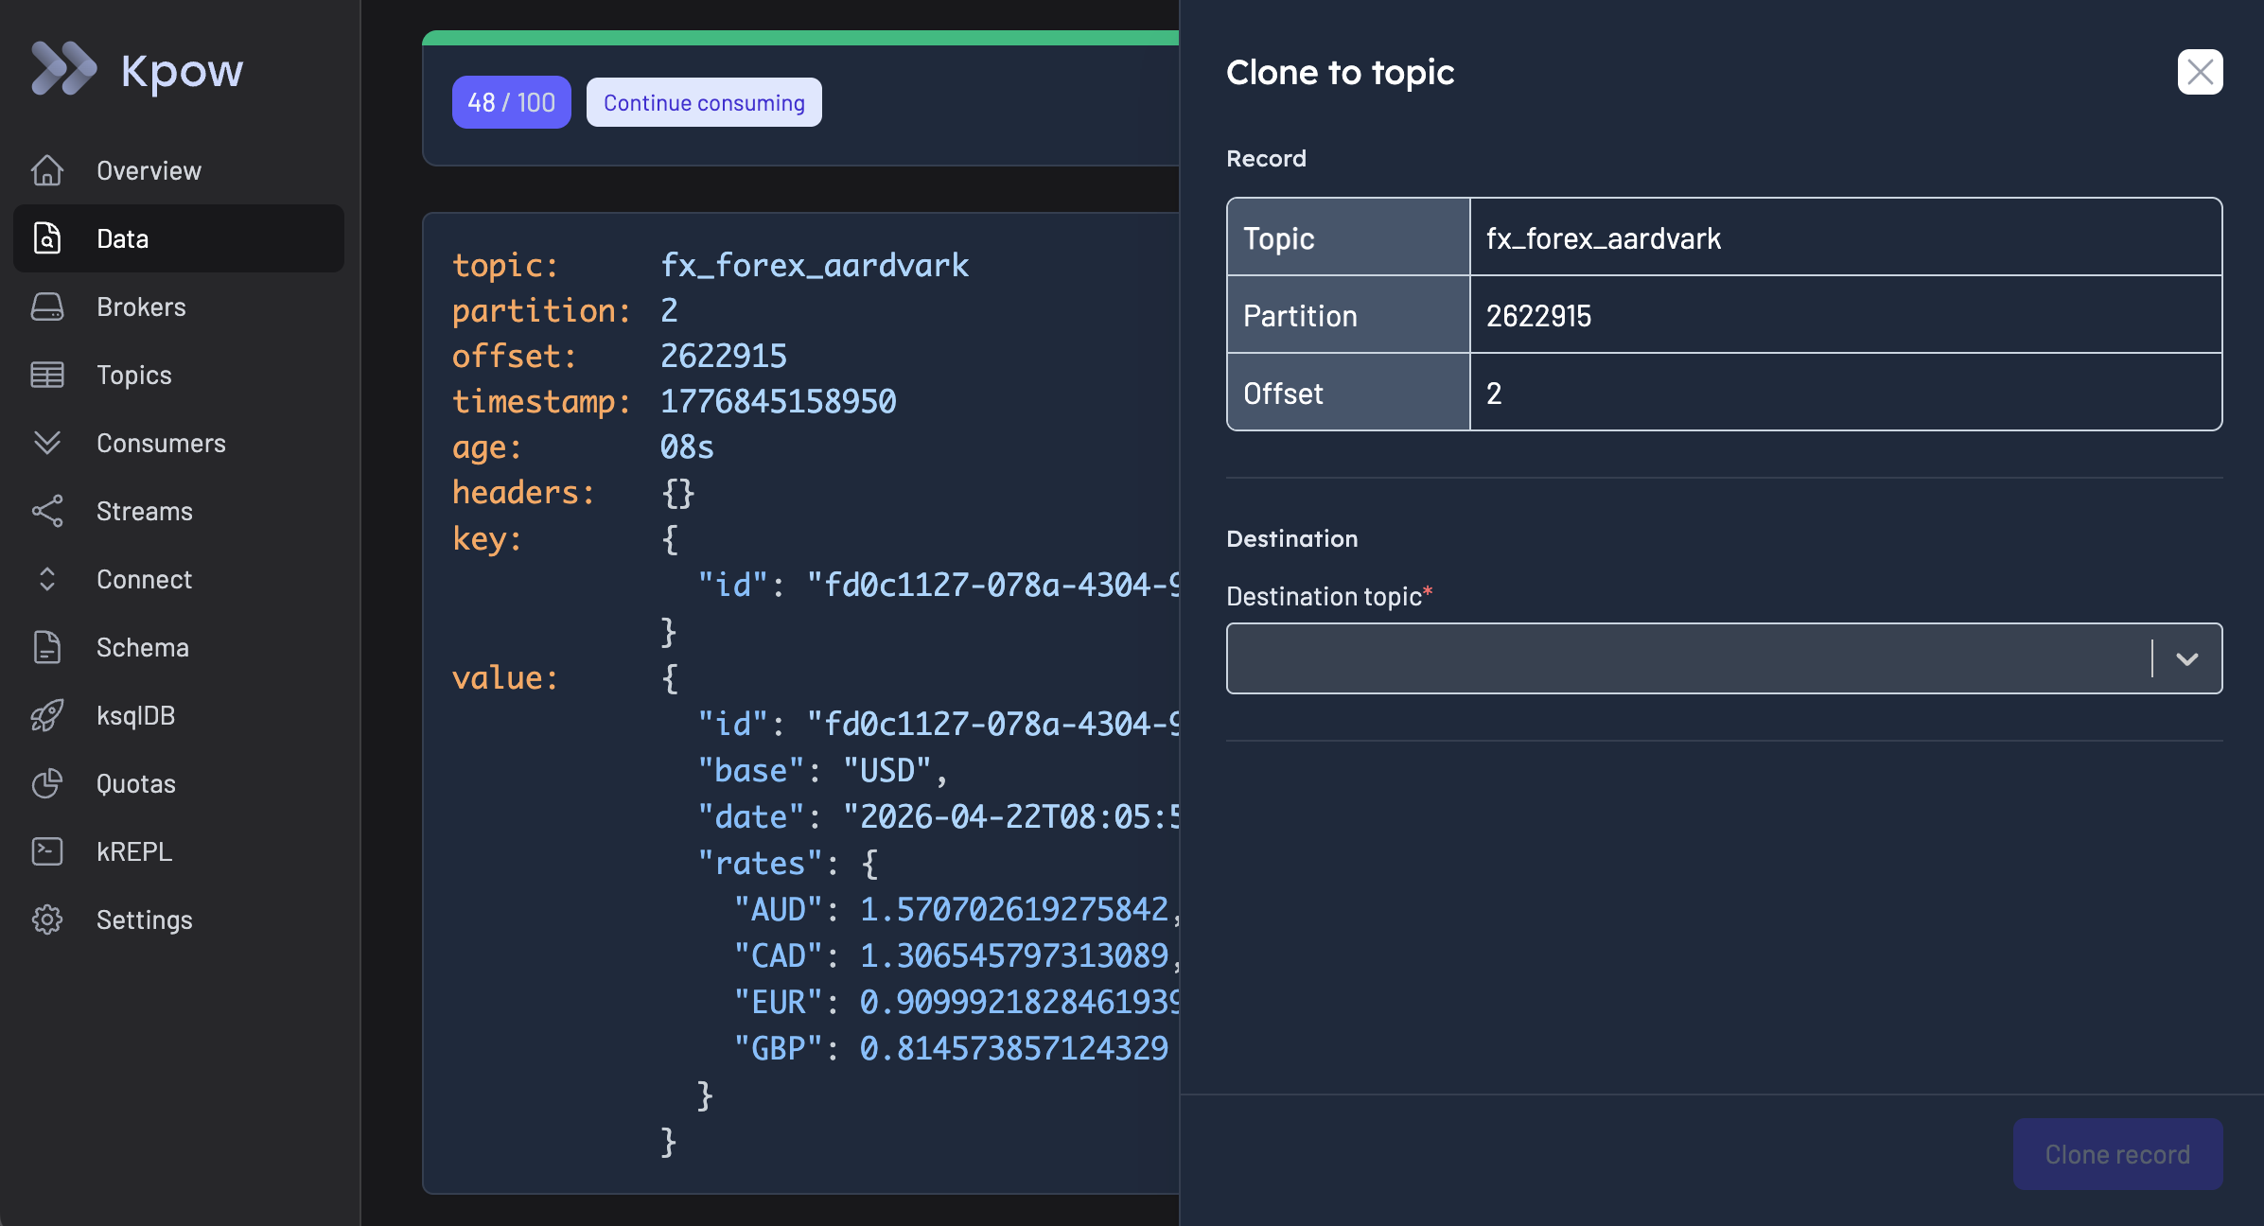The width and height of the screenshot is (2264, 1226).
Task: Click the offset value 2622915 in record view
Action: click(723, 356)
